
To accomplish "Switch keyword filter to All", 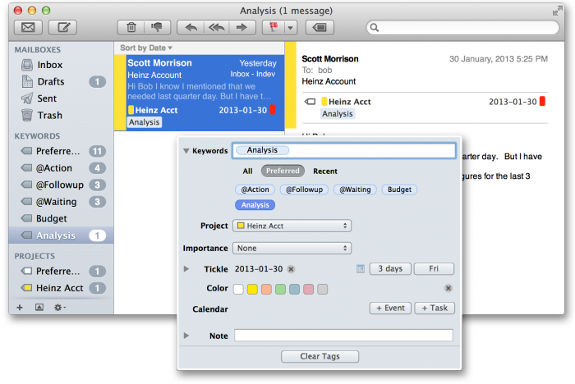I will click(x=247, y=171).
